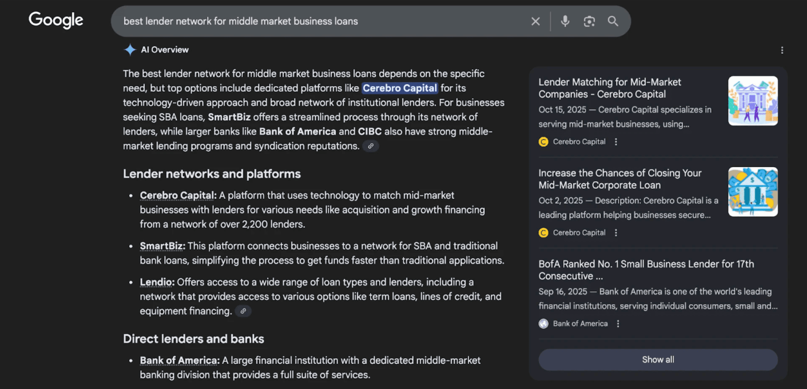Click the AI Overview sparkle icon
Image resolution: width=807 pixels, height=389 pixels.
pos(130,50)
